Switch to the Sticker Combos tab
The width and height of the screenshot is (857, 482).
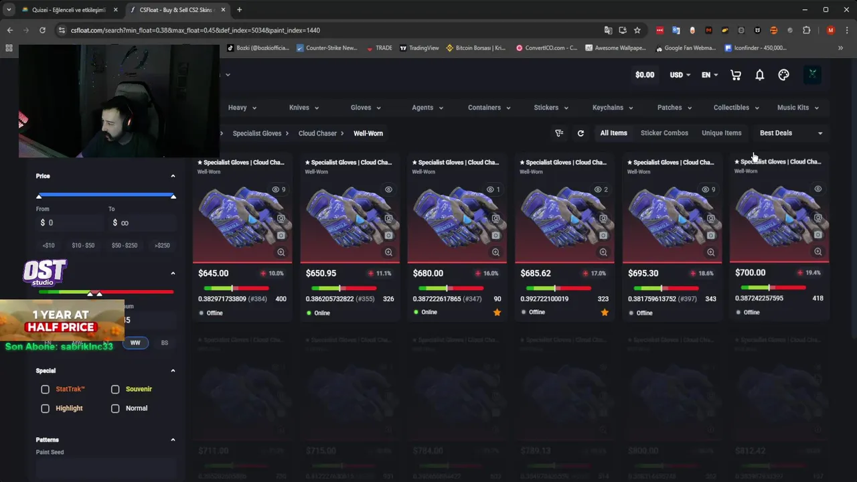coord(664,133)
